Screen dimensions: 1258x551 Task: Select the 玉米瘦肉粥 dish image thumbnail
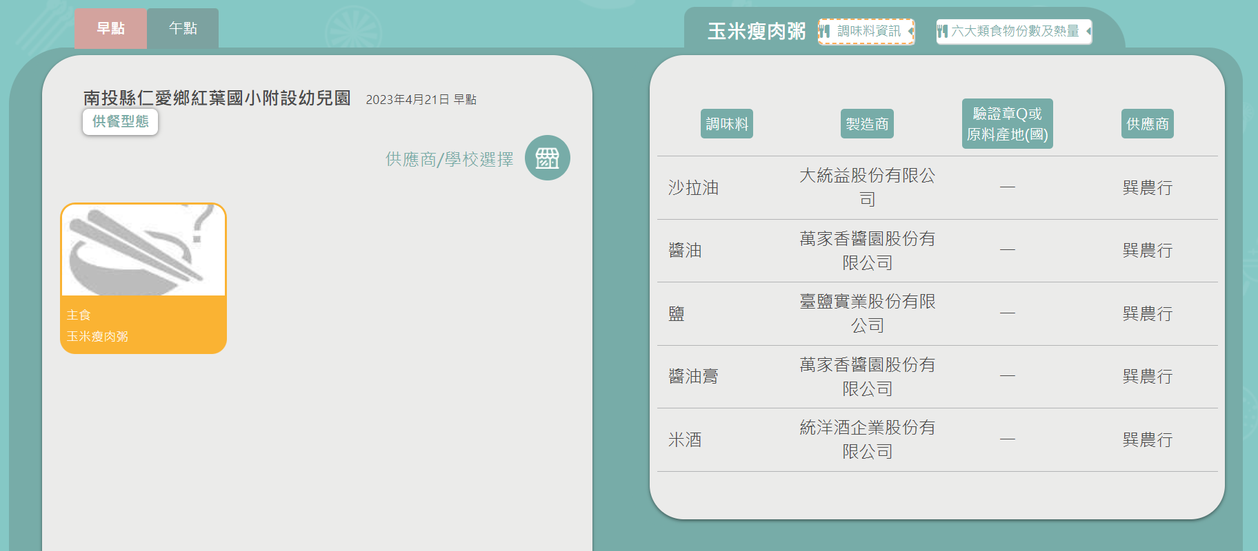point(143,250)
